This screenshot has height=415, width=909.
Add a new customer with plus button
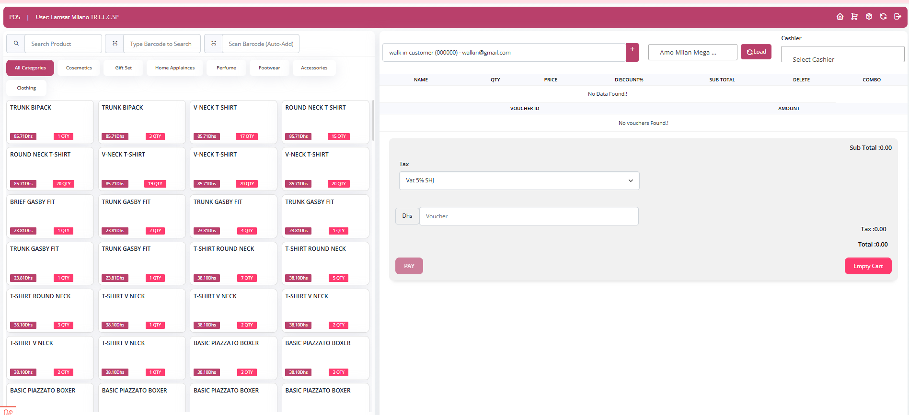(x=632, y=52)
